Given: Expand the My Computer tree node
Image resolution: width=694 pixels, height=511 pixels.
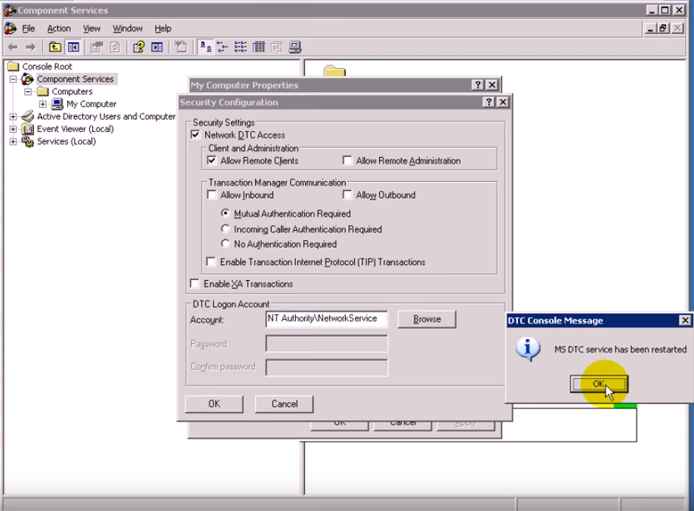Looking at the screenshot, I should [x=43, y=104].
